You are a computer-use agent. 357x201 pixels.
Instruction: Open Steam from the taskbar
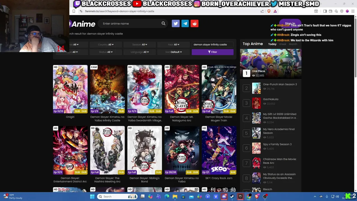[x=232, y=197]
